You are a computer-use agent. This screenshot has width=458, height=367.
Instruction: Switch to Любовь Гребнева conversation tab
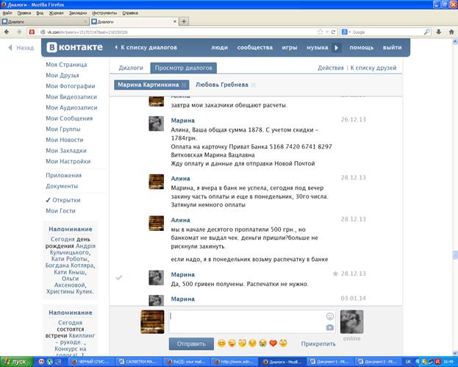tap(222, 85)
